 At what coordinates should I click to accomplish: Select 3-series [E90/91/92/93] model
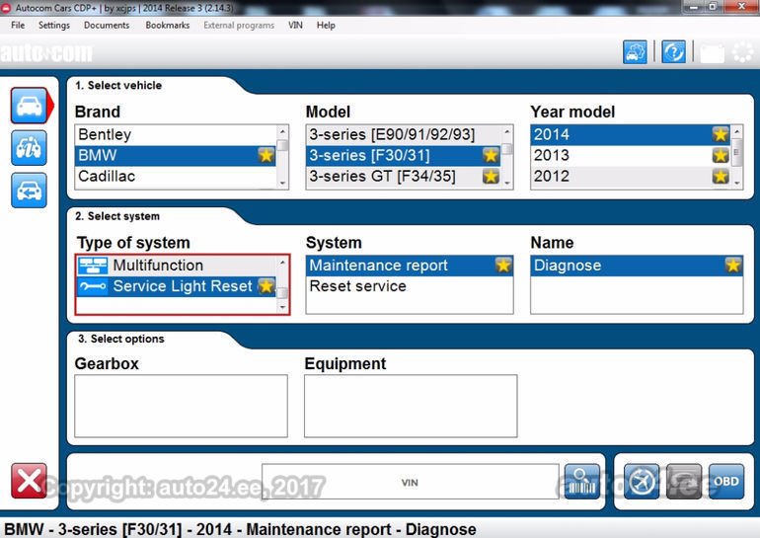pyautogui.click(x=404, y=134)
